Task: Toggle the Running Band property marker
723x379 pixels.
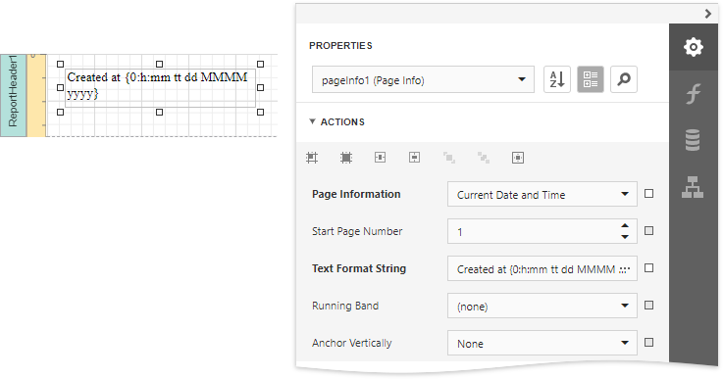Action: click(x=648, y=306)
